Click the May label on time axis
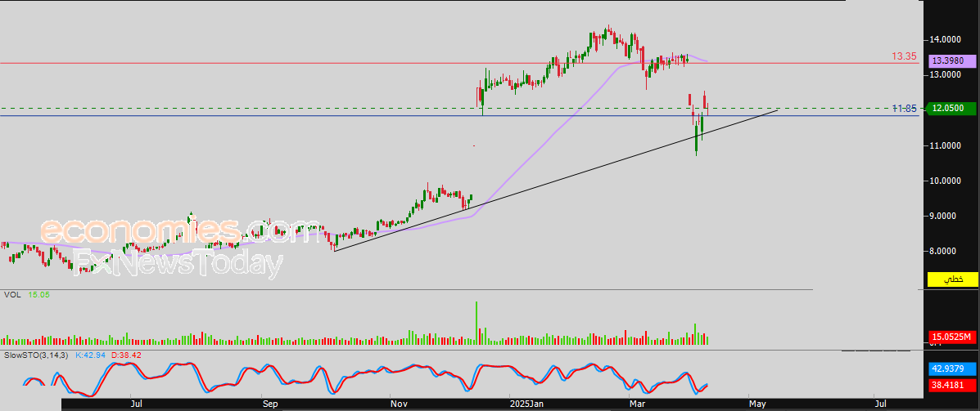The width and height of the screenshot is (980, 411). [758, 404]
